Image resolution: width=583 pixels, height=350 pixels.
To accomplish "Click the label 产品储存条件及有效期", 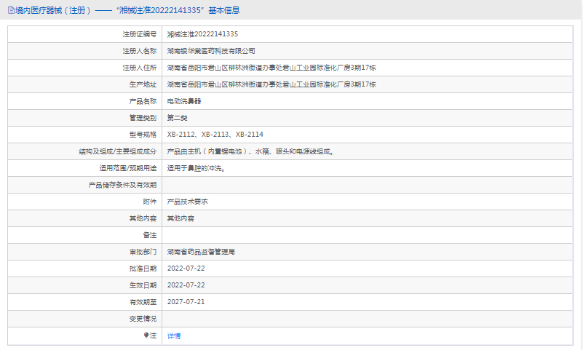I will coord(123,185).
